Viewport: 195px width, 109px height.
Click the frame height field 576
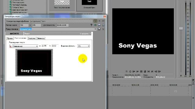pyautogui.click(x=37, y=25)
